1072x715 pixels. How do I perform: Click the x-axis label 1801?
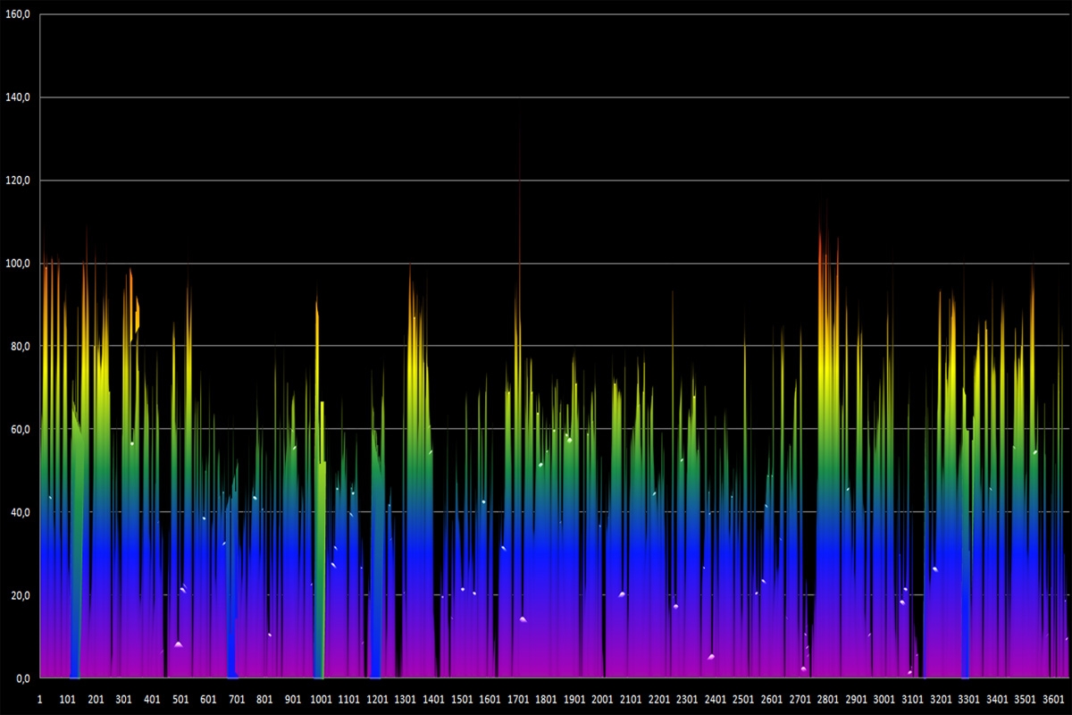point(547,700)
